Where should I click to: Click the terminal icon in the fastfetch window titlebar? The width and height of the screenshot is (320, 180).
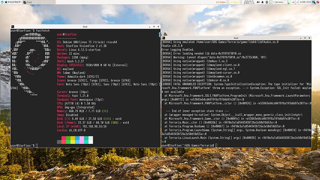click(x=13, y=26)
